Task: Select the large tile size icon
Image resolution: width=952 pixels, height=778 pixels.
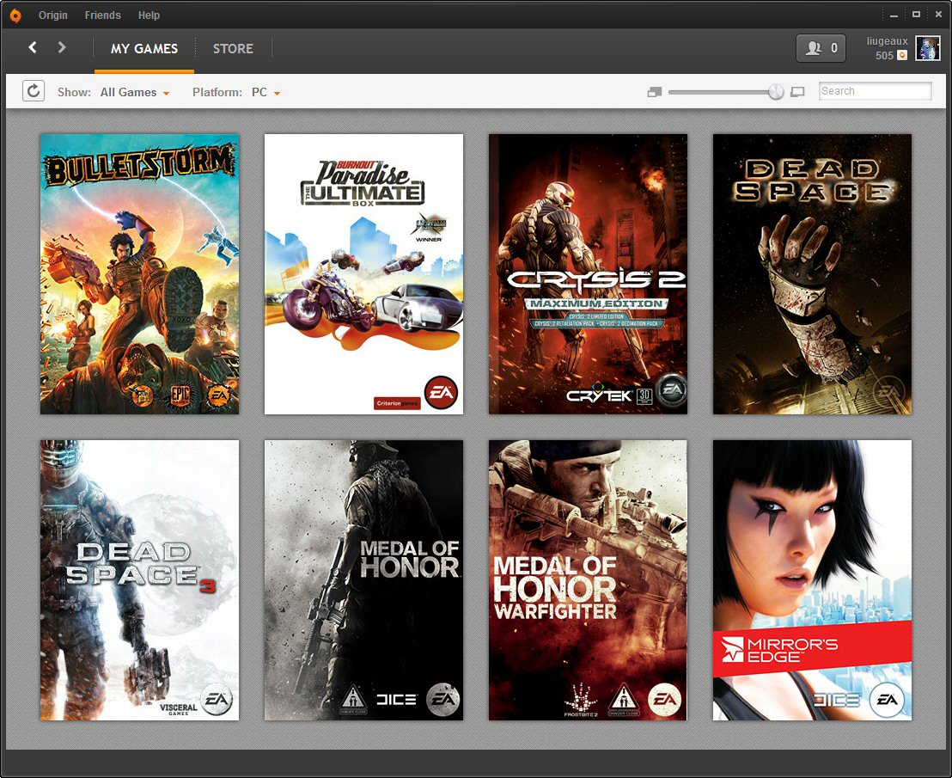Action: click(797, 92)
